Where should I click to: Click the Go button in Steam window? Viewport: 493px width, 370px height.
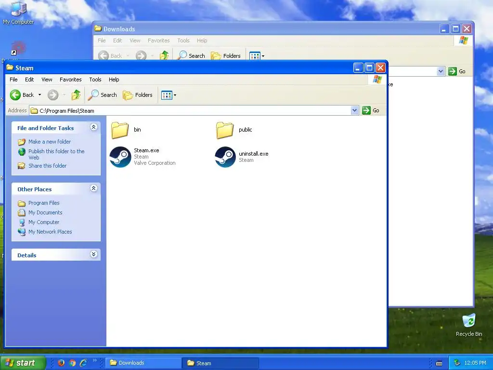click(x=371, y=110)
